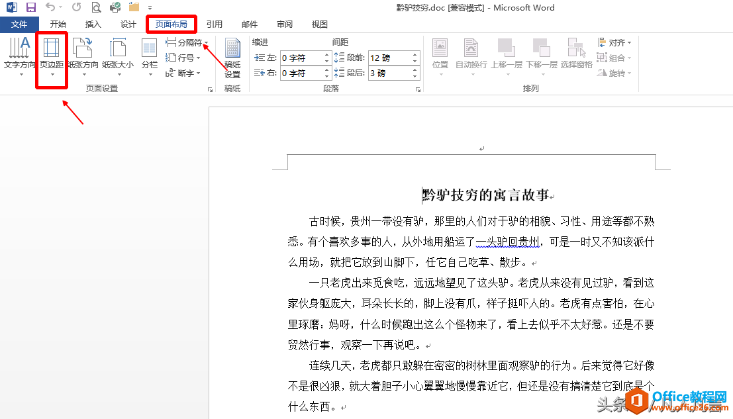Increase the 段前 spacing value
Viewport: 733px width, 419px height.
[x=416, y=55]
